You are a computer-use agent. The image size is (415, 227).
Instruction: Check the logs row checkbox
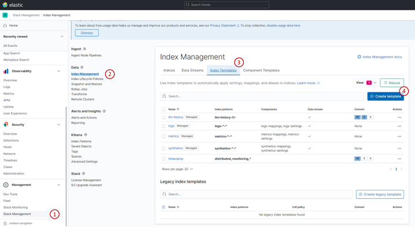[164, 126]
